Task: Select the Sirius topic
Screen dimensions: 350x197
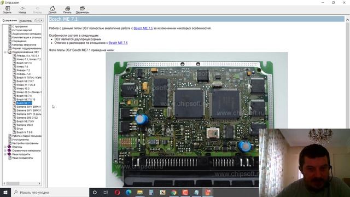Action: pos(20,129)
